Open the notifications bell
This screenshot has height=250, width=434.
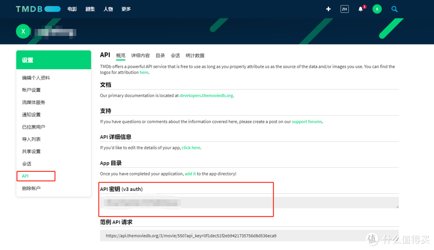pos(360,9)
